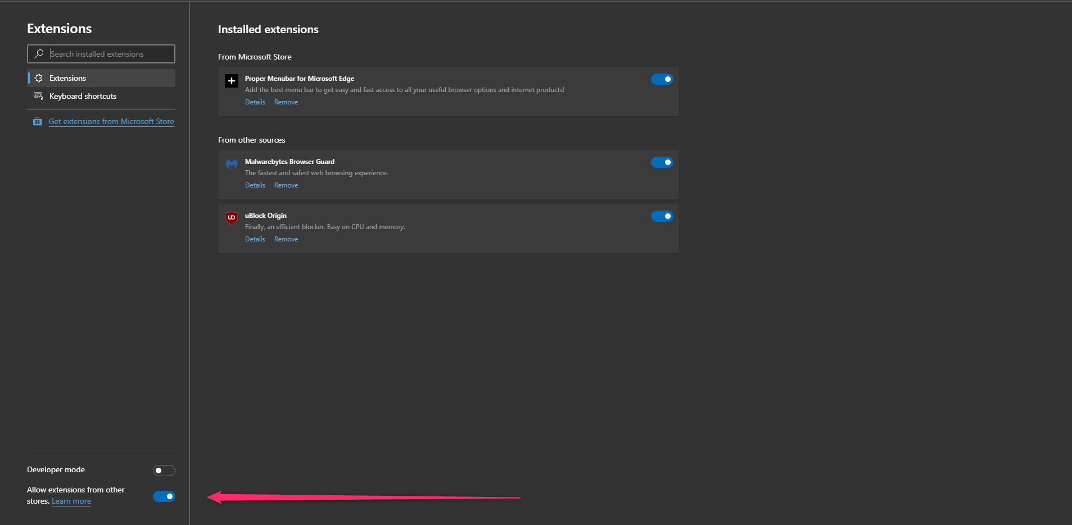Enable Developer mode switch
Screen dimensions: 1072x525
pyautogui.click(x=164, y=471)
